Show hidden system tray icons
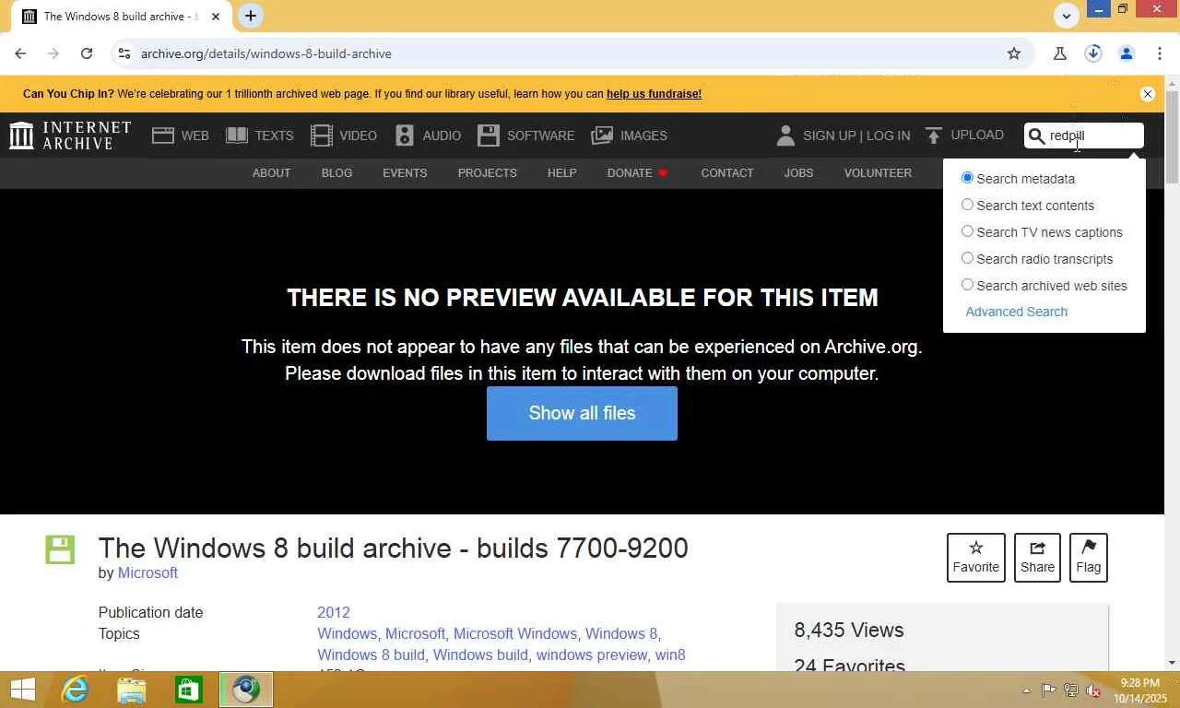Image resolution: width=1180 pixels, height=708 pixels. (x=1026, y=690)
